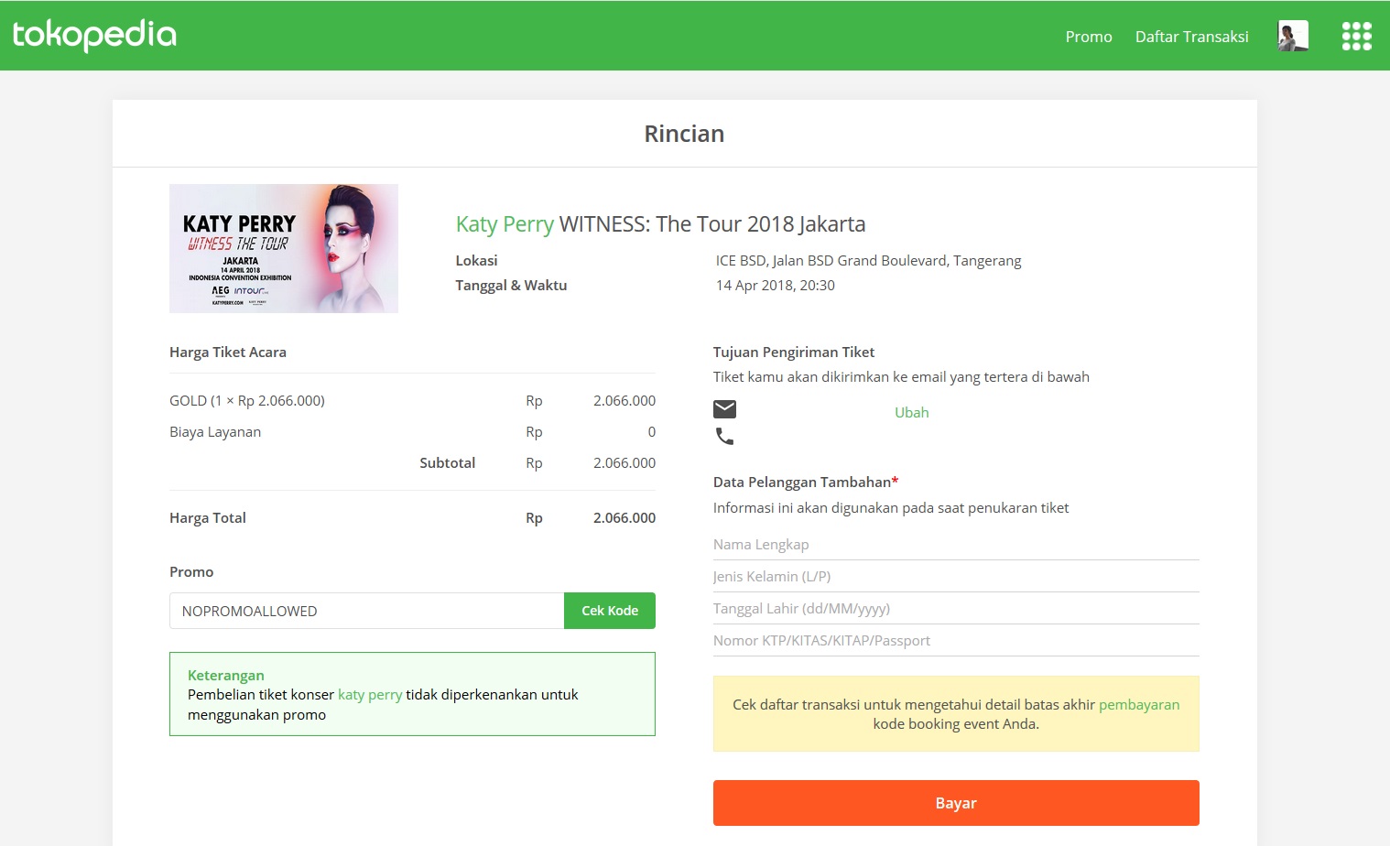Click the Keterangan heading in green box
This screenshot has width=1390, height=846.
point(225,676)
